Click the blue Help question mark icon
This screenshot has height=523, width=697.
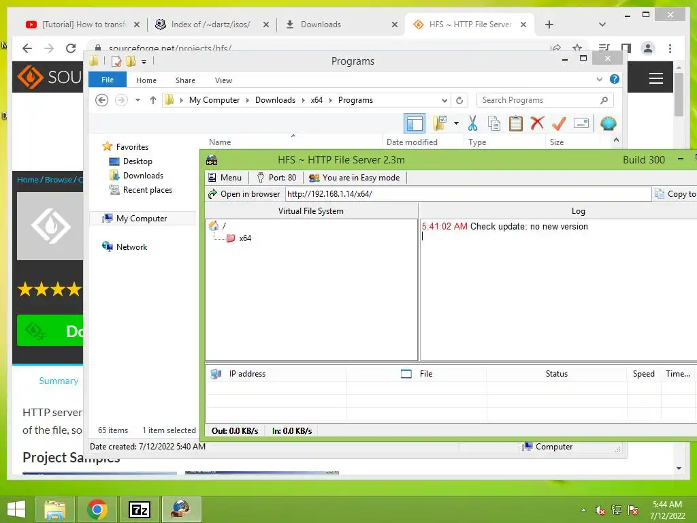615,79
